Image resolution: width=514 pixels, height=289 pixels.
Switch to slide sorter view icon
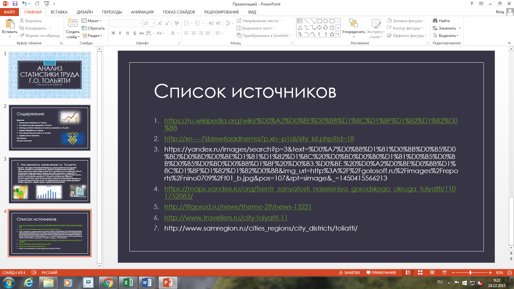[420, 273]
